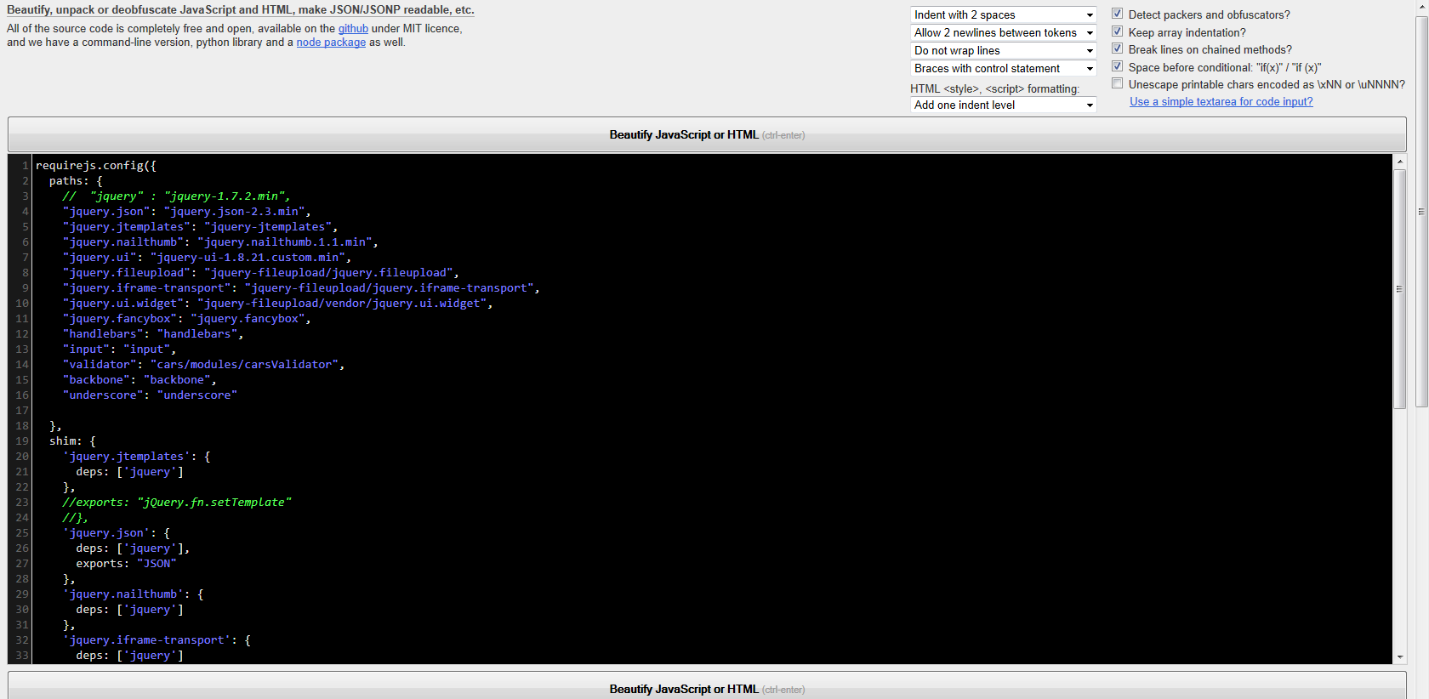Click the page title heading text
This screenshot has width=1429, height=699.
[241, 9]
